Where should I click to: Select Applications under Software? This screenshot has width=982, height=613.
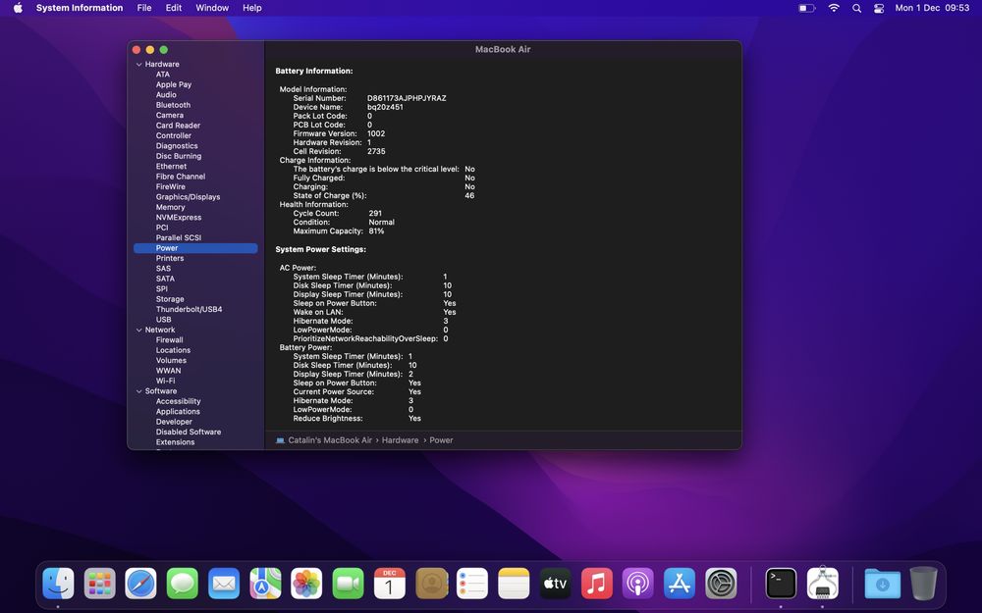(x=178, y=412)
